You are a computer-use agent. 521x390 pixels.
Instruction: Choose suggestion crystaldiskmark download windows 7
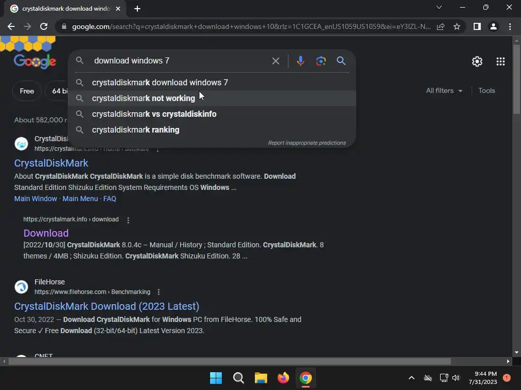coord(212,82)
